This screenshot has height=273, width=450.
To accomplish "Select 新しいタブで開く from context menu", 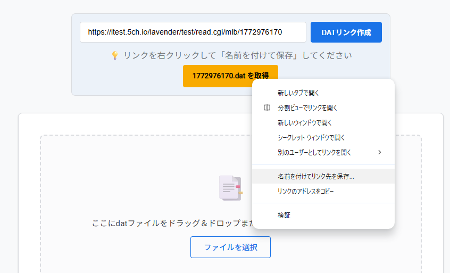I will [298, 93].
